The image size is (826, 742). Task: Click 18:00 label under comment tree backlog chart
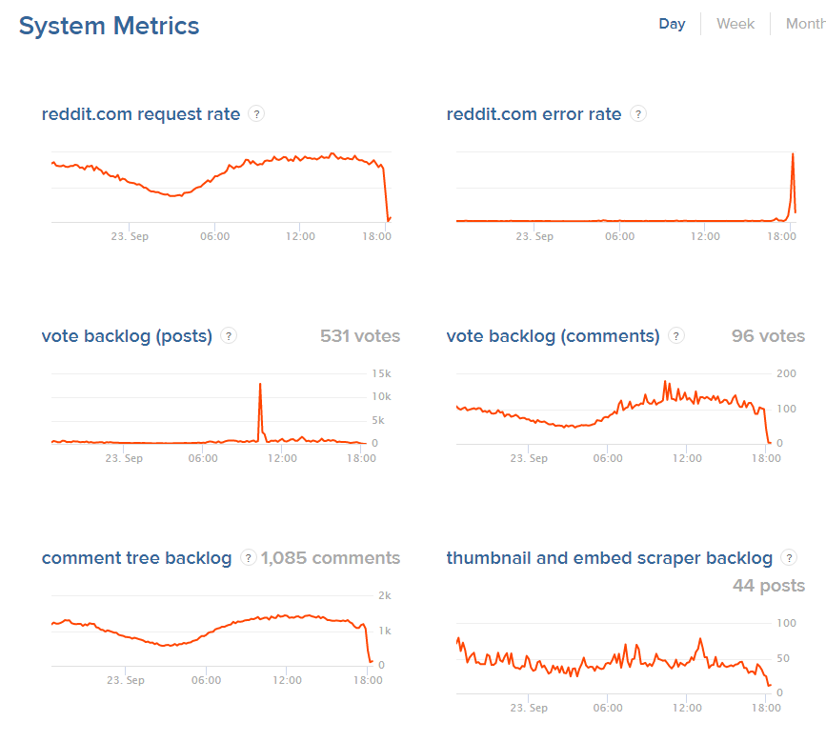368,680
